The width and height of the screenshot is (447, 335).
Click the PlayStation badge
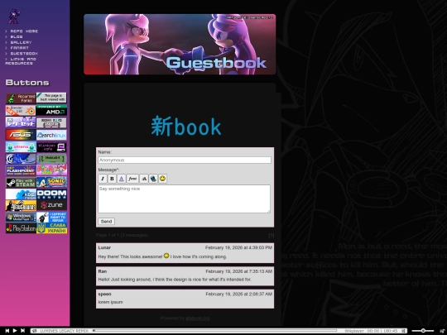[x=21, y=228]
